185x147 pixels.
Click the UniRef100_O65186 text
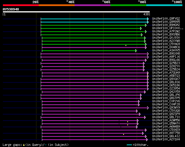(166, 85)
